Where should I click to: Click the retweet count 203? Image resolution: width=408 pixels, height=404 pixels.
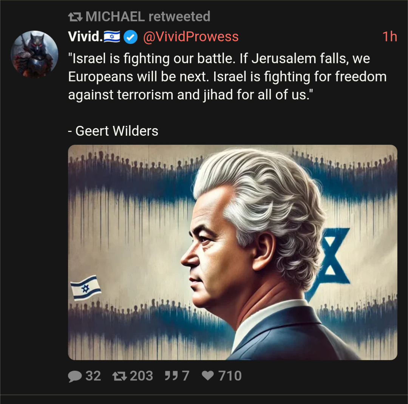(141, 376)
